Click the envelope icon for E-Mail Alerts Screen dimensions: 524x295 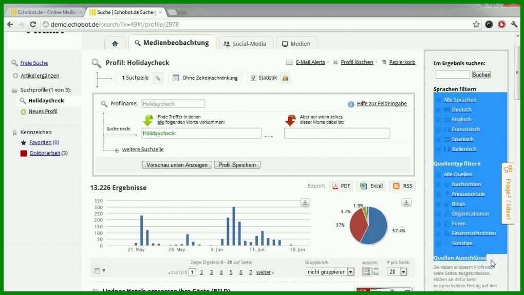(x=289, y=62)
